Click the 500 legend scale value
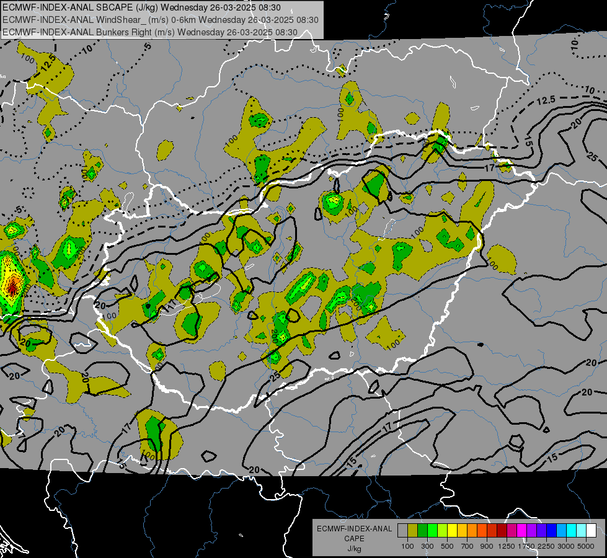Viewport: 607px width, 558px height. coord(447,546)
